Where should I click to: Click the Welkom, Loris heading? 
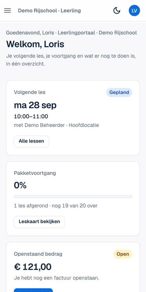point(35,44)
